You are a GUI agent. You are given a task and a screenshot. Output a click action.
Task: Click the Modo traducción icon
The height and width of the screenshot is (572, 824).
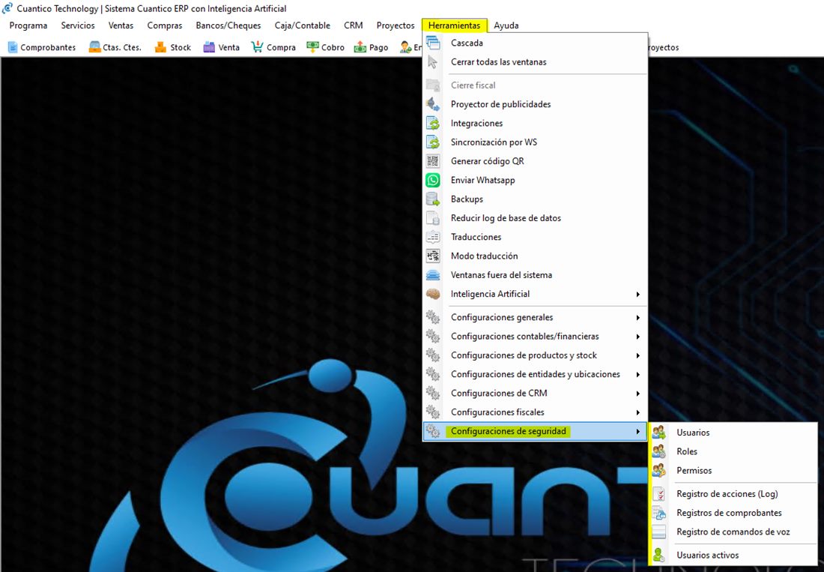(x=433, y=256)
